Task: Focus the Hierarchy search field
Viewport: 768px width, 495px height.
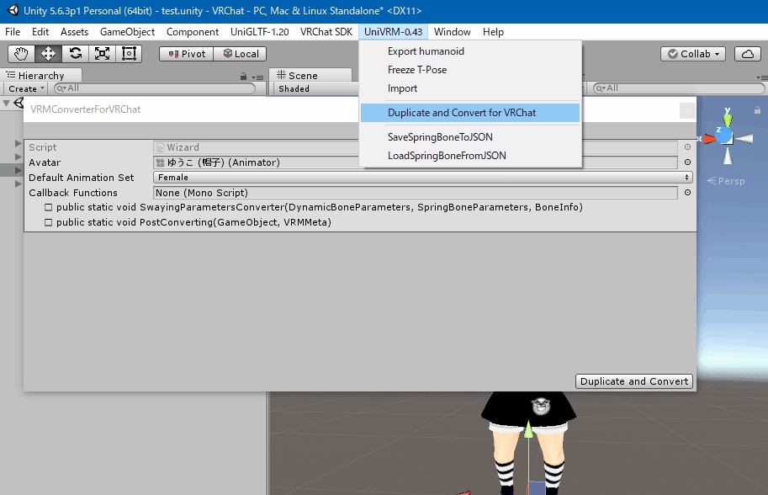Action: [x=156, y=88]
